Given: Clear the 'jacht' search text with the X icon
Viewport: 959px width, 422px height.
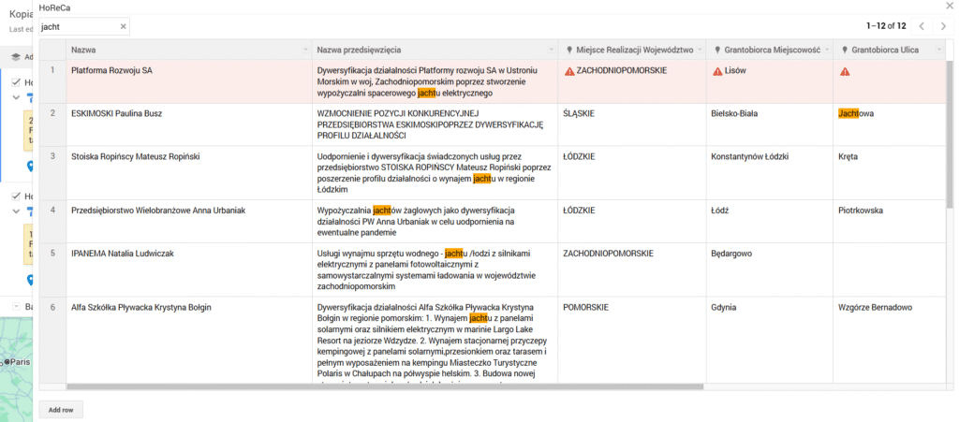Looking at the screenshot, I should coord(123,27).
